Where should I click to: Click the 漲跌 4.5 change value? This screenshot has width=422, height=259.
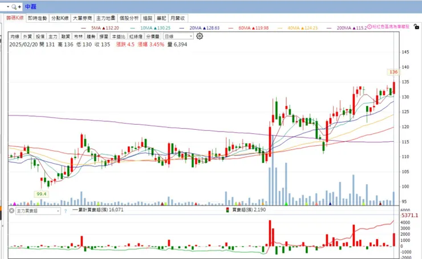click(x=125, y=44)
